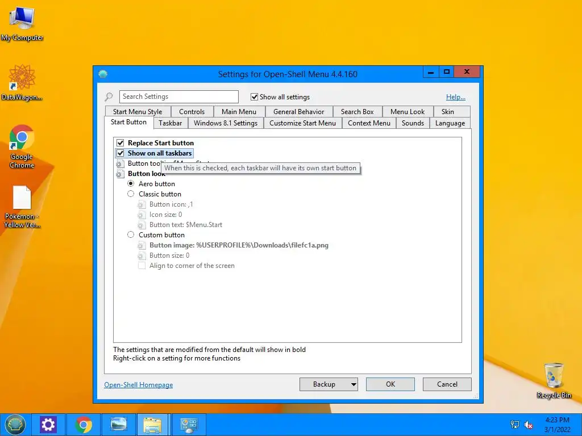This screenshot has width=582, height=436.
Task: Uncheck Replace Start button
Action: pos(120,142)
